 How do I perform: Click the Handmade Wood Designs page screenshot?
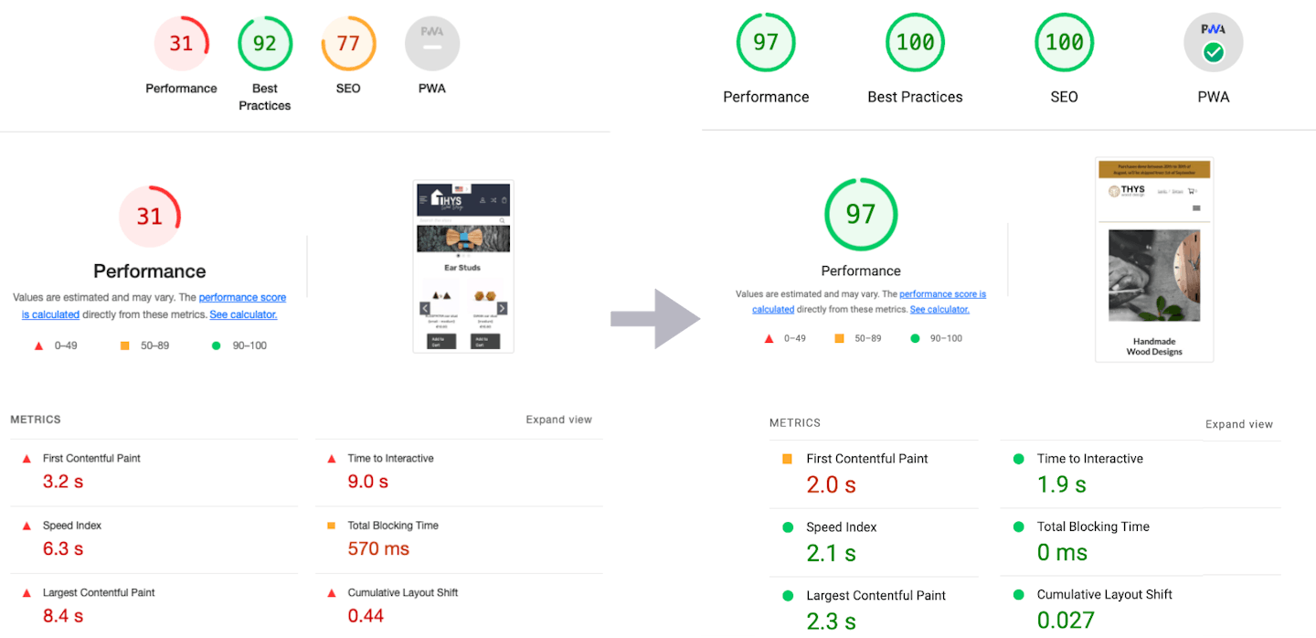click(1154, 261)
